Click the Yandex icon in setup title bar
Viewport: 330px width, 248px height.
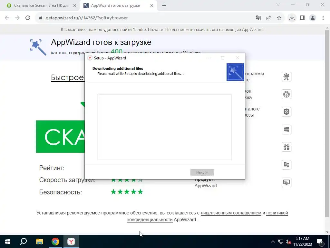tap(90, 58)
